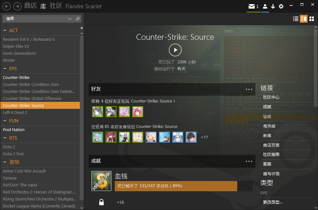This screenshot has width=318, height=210.
Task: Click the locked achievements padlock icon
Action: pos(101,202)
